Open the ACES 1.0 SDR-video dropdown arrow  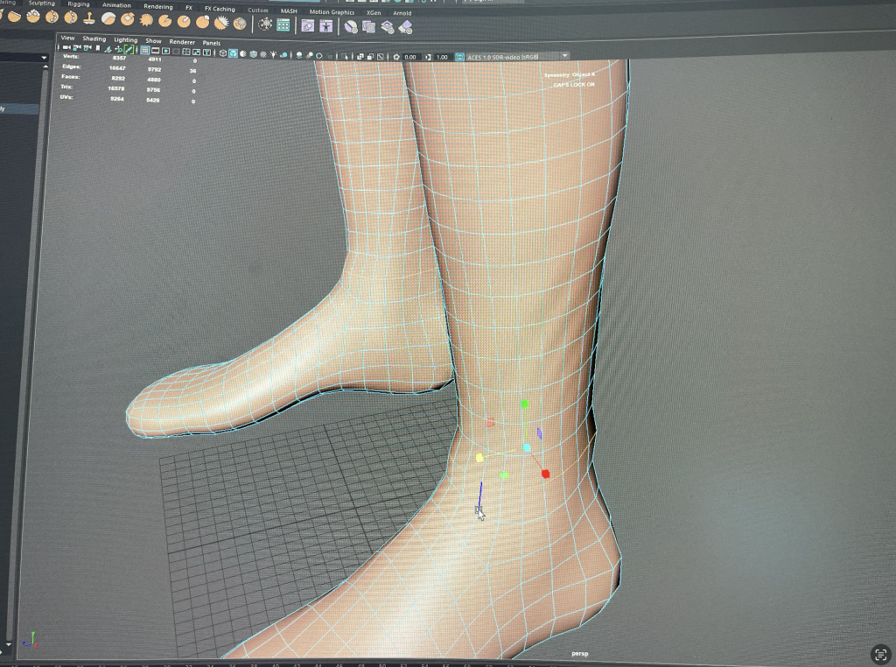coord(564,56)
